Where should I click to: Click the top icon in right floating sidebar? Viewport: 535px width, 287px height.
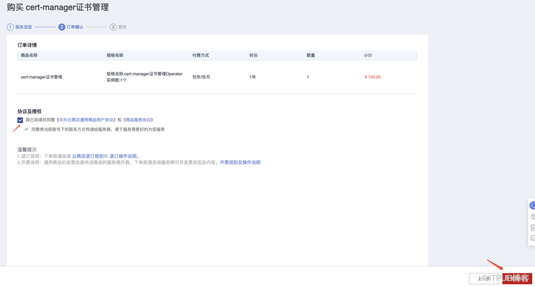(x=532, y=206)
